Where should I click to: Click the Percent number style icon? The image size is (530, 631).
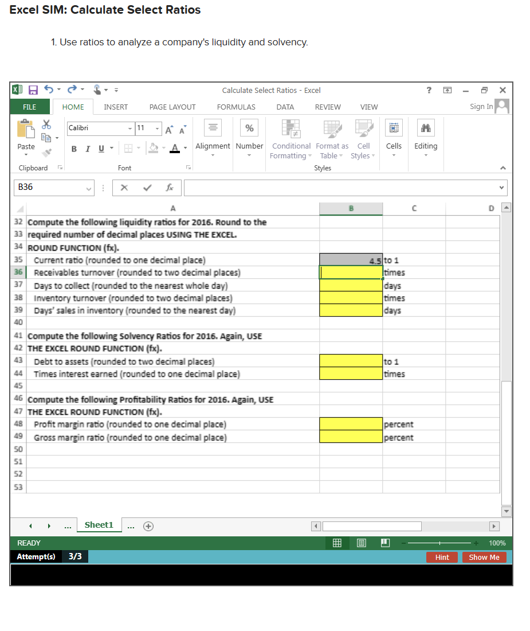249,127
